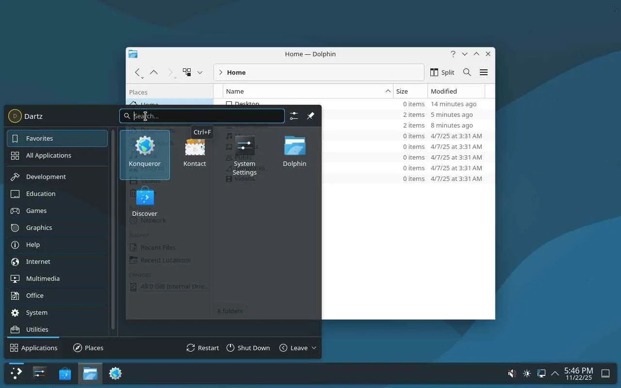Screen dimensions: 621x388
Task: Sort by the Size column header
Action: click(410, 91)
